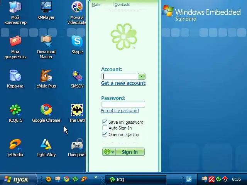This screenshot has width=247, height=185.
Task: Uncheck Open on startup option
Action: point(105,135)
